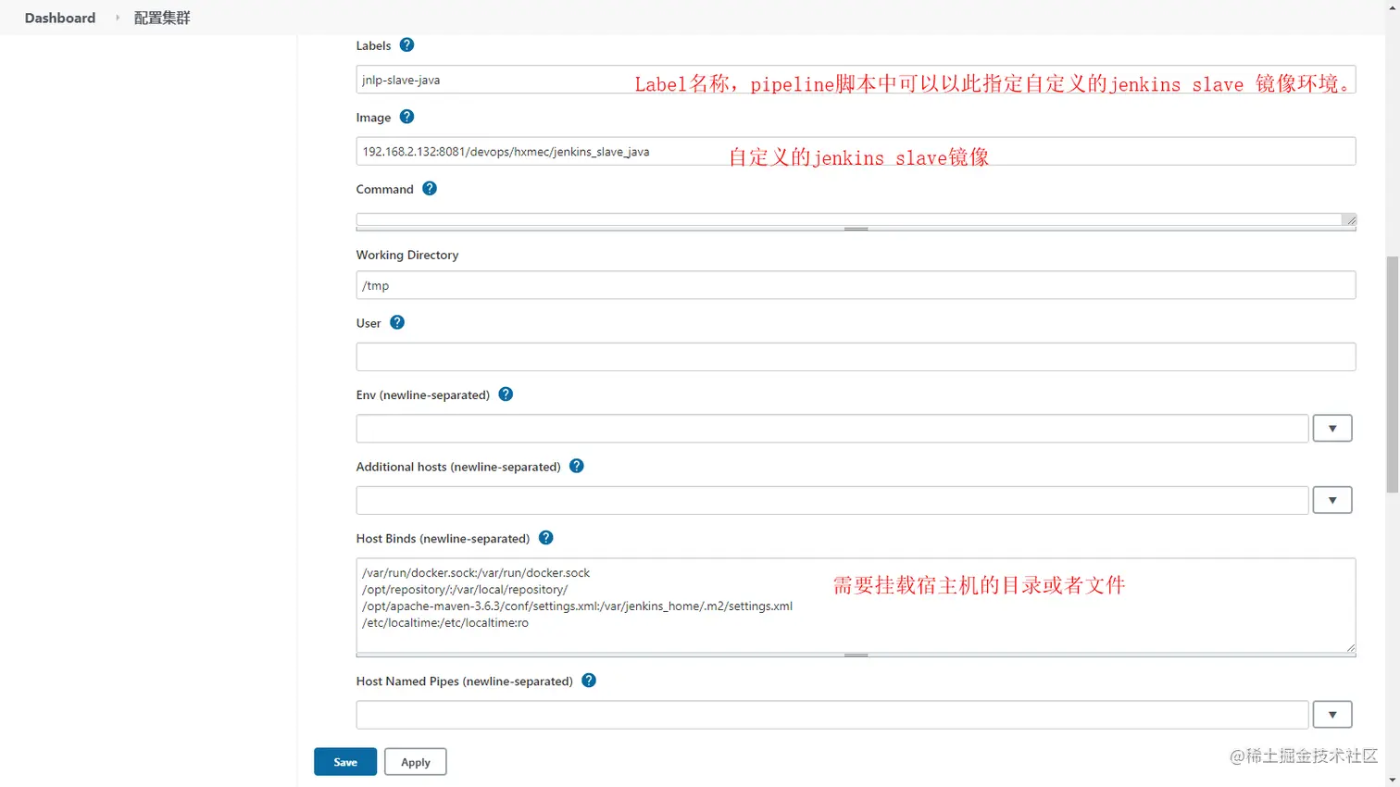Open help for Host Binds field
The width and height of the screenshot is (1400, 787).
point(546,537)
